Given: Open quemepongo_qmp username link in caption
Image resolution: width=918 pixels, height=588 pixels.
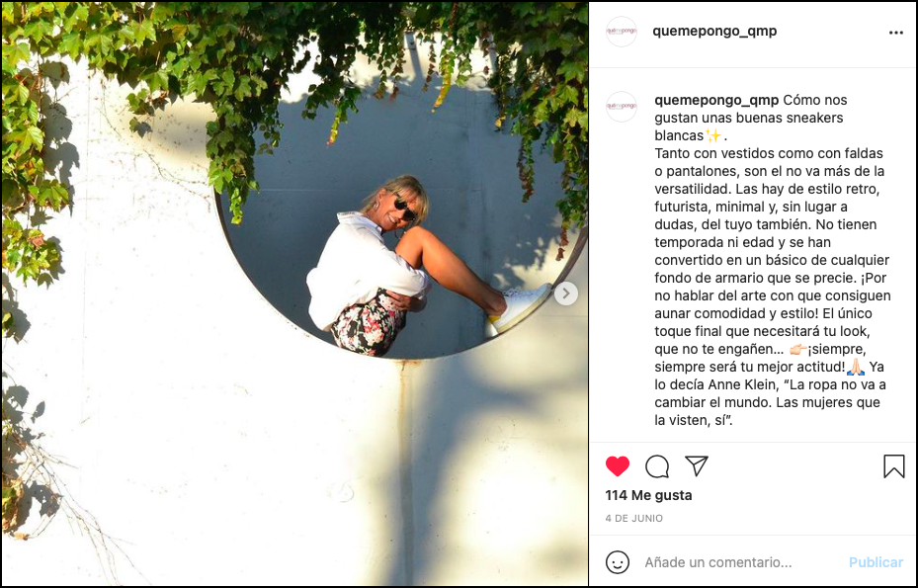Looking at the screenshot, I should [x=716, y=100].
